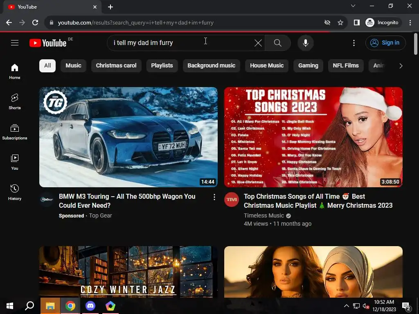The width and height of the screenshot is (419, 314).
Task: Open Shorts from the sidebar
Action: pos(15,102)
